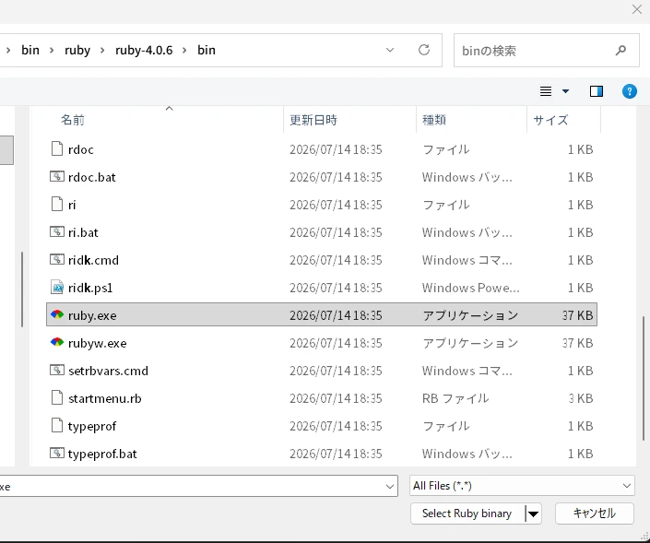Expand the chevron before first bin breadcrumb
Viewport: 650px width, 543px height.
coord(8,50)
